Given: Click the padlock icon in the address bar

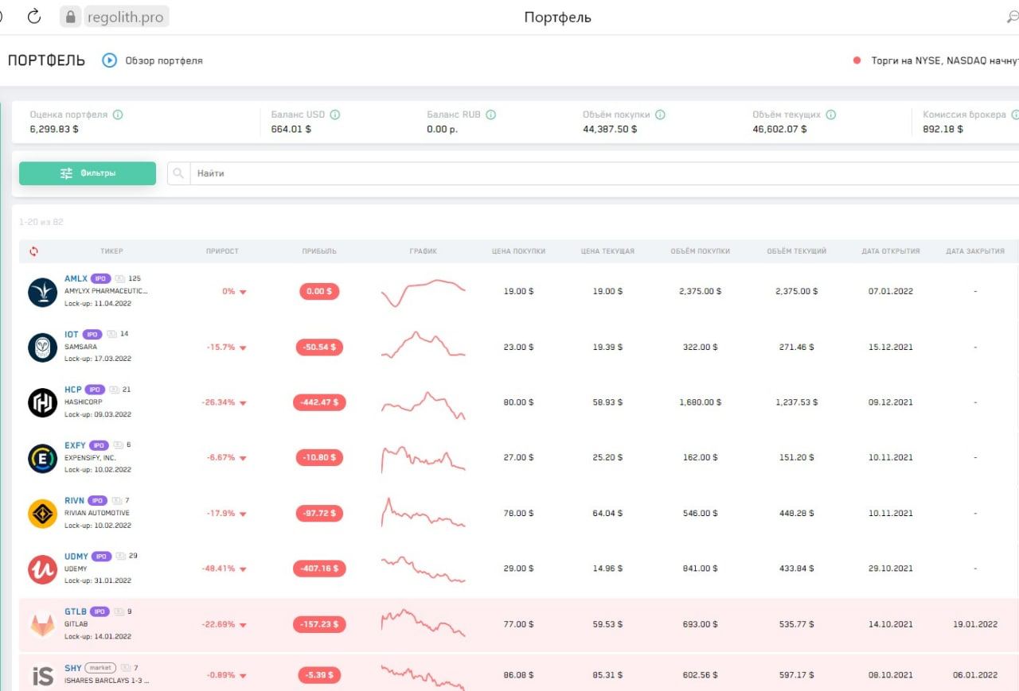Looking at the screenshot, I should pyautogui.click(x=71, y=17).
